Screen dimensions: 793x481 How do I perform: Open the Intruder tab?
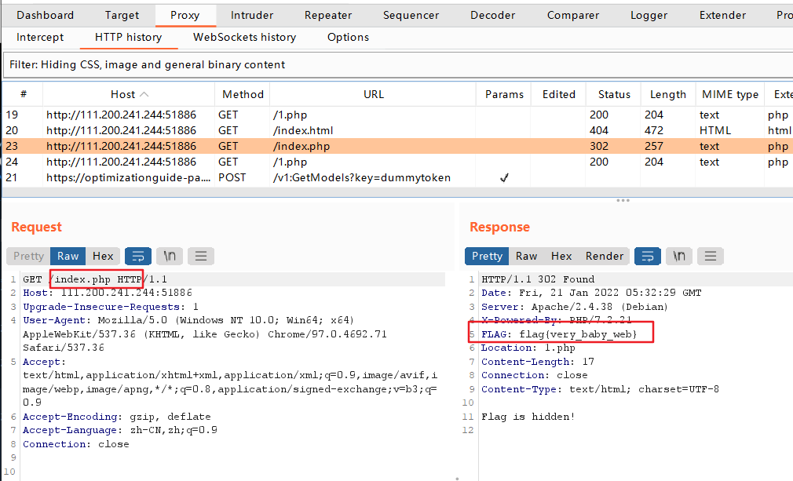[252, 15]
